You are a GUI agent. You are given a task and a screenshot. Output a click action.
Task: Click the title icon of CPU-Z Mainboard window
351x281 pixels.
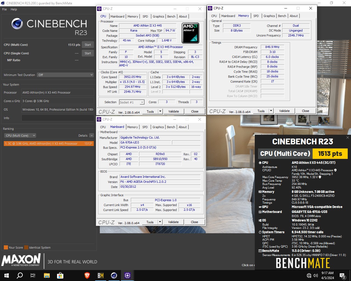(99, 119)
